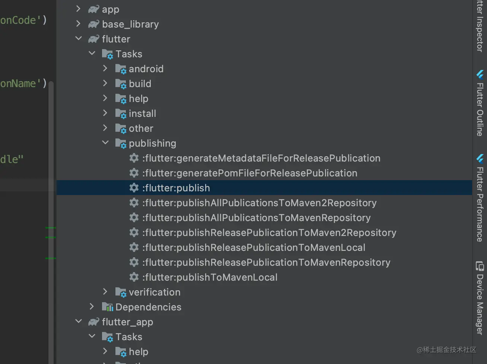The height and width of the screenshot is (364, 487).
Task: Click the publishing task folder icon
Action: click(121, 144)
